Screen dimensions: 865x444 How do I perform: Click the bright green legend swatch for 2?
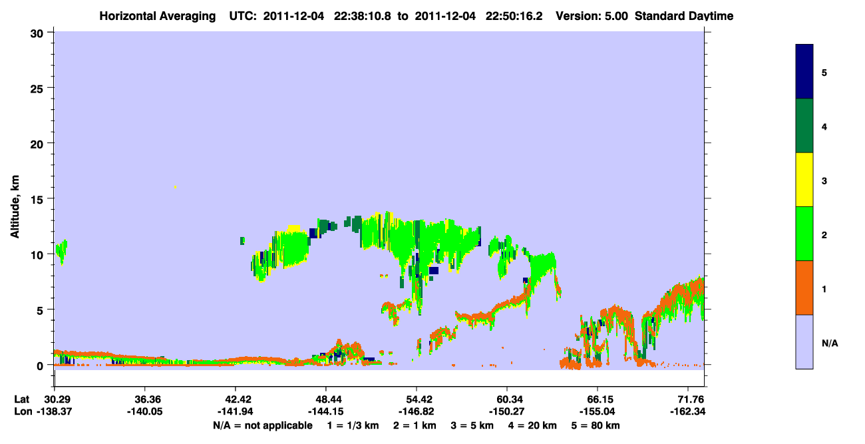804,234
